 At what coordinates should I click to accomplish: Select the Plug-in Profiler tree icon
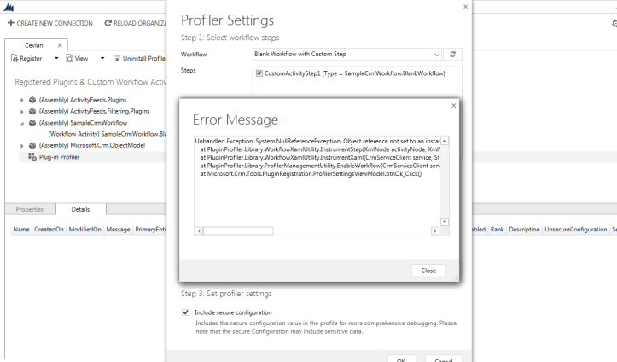point(33,157)
